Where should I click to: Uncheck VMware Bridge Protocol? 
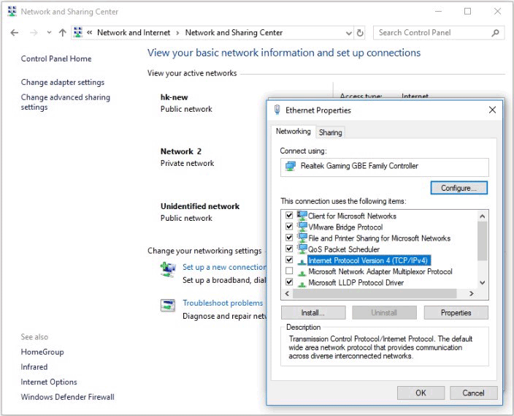tap(289, 226)
